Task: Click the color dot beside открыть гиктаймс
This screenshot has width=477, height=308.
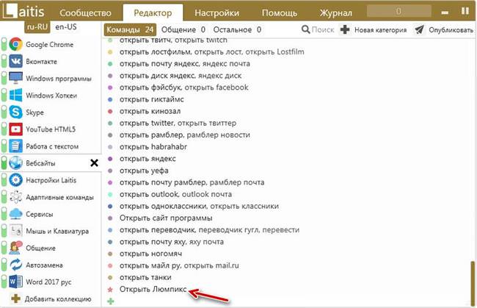Action: pyautogui.click(x=110, y=99)
